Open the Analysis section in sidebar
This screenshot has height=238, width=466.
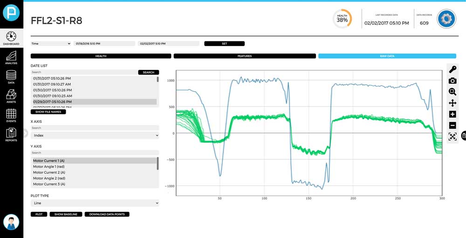click(11, 57)
